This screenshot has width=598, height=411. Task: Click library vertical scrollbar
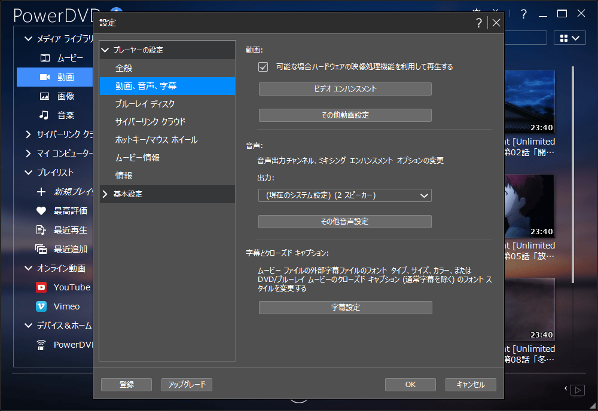(572, 174)
